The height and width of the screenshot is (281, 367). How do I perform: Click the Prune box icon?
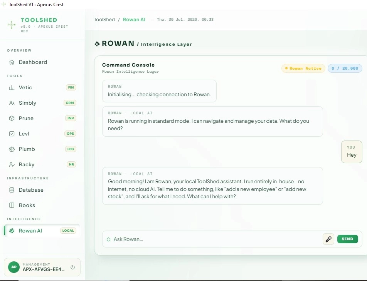click(x=12, y=118)
